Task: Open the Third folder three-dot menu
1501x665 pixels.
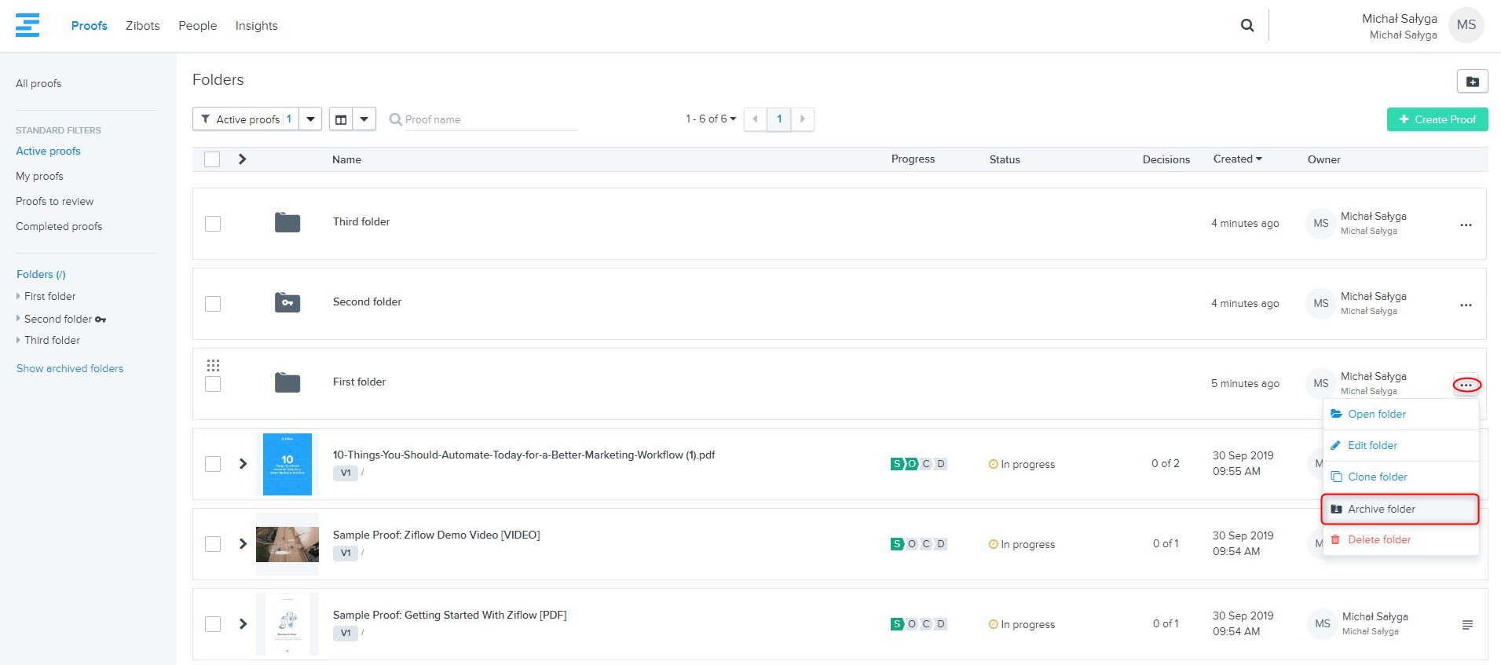Action: (x=1465, y=225)
